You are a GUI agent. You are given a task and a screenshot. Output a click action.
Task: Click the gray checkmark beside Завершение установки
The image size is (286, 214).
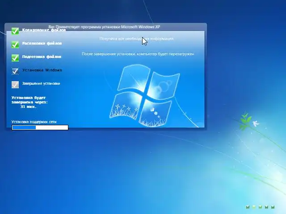coord(15,84)
